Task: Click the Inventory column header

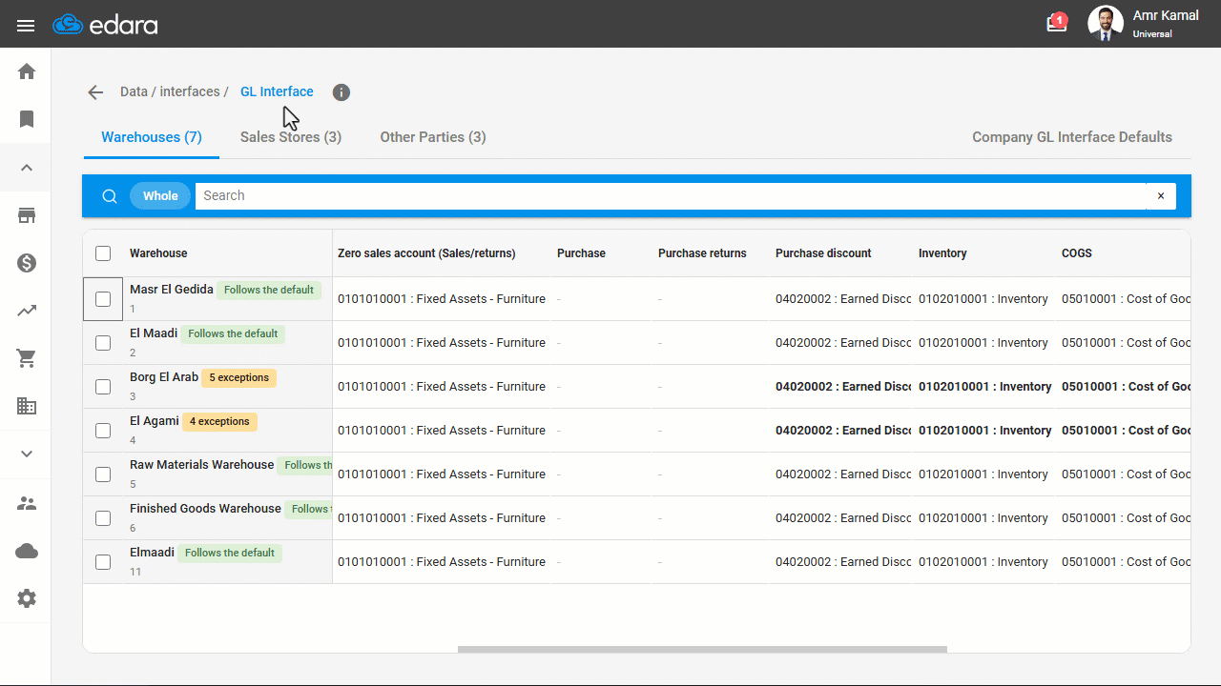Action: point(942,253)
